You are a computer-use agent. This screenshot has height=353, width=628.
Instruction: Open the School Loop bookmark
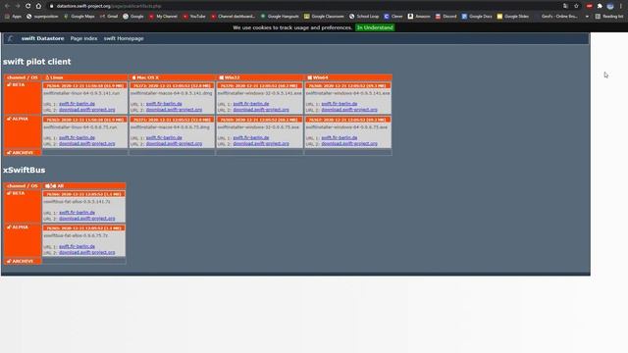[364, 17]
